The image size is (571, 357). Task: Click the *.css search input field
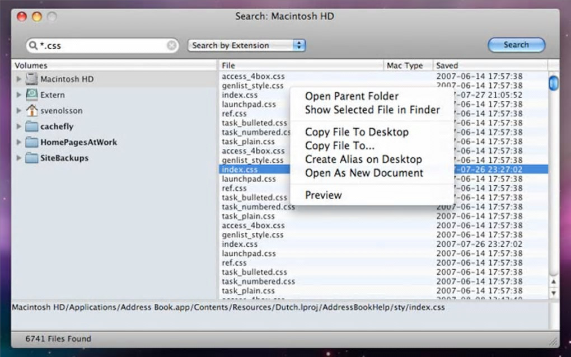click(x=102, y=45)
